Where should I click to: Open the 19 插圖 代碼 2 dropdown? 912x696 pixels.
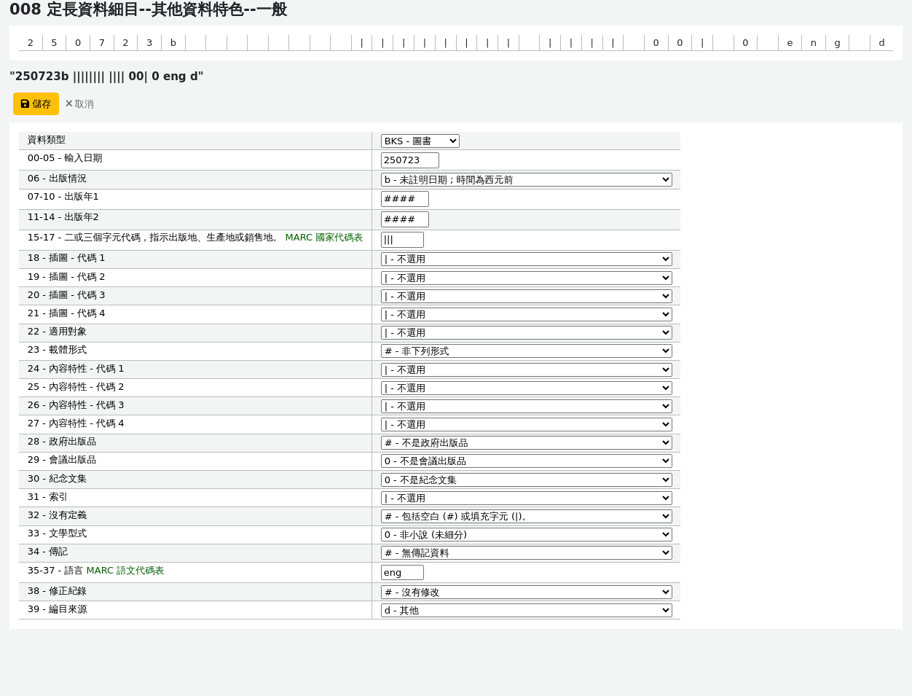[x=527, y=278]
